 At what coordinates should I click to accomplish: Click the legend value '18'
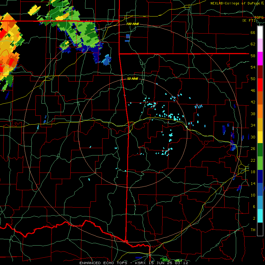(x=253, y=172)
